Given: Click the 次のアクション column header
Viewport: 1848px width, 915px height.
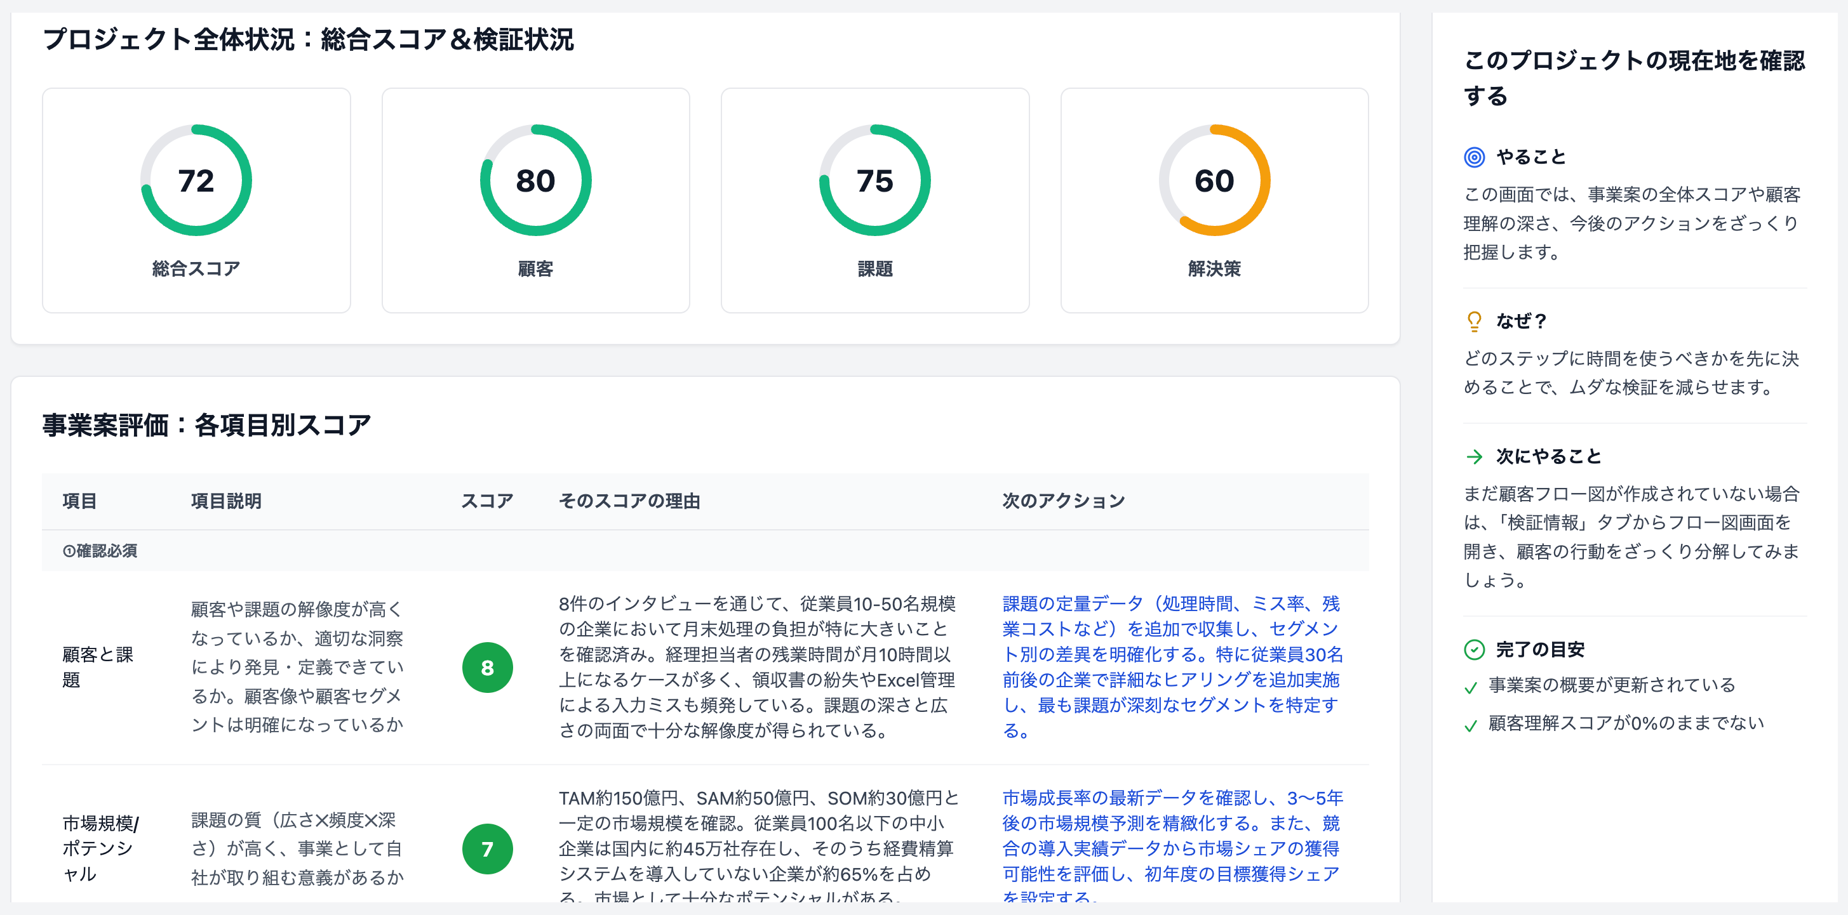Looking at the screenshot, I should pos(1063,501).
